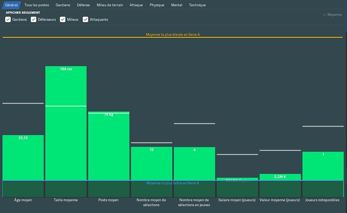Image resolution: width=347 pixels, height=213 pixels.
Task: Open the Tous les postes tab
Action: (x=37, y=5)
